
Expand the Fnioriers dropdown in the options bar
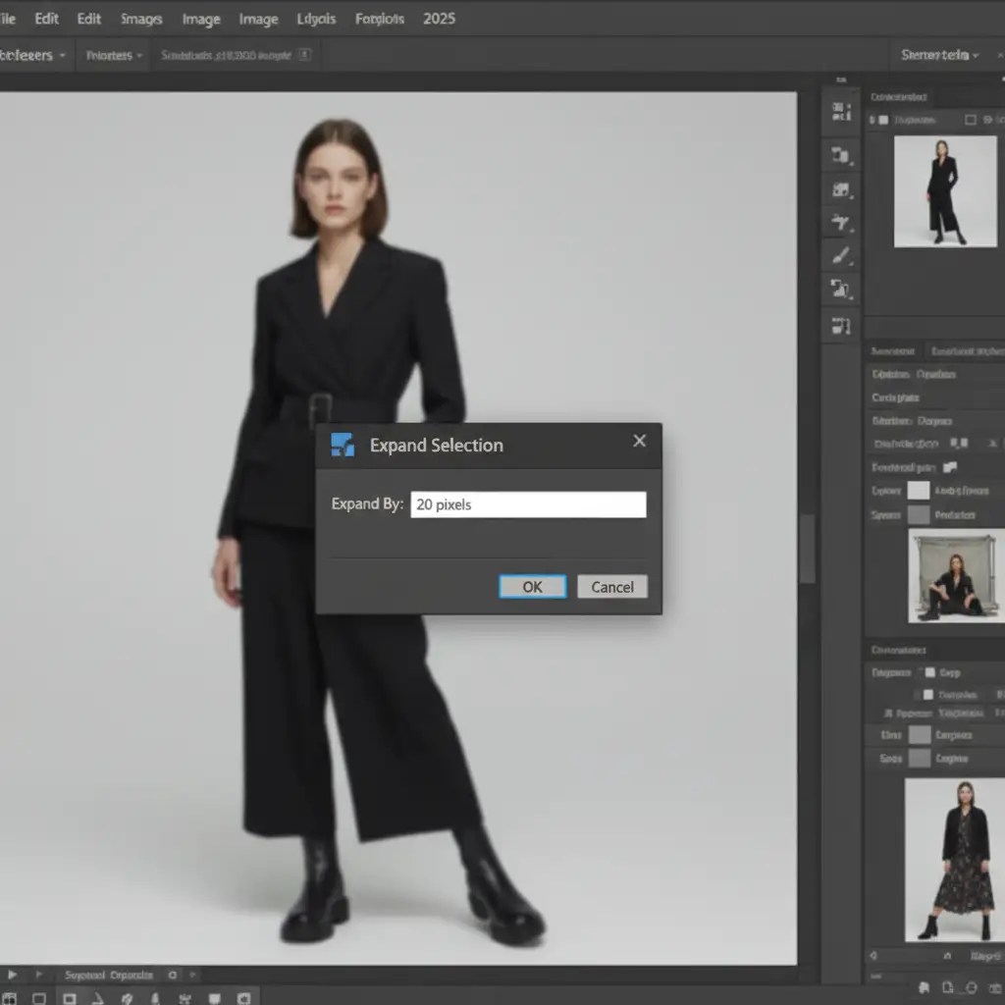tap(114, 56)
